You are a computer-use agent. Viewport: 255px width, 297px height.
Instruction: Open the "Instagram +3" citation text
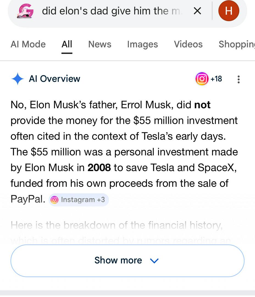pyautogui.click(x=83, y=200)
